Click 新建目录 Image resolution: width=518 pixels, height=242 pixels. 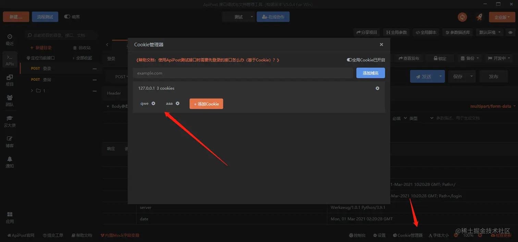[41, 48]
